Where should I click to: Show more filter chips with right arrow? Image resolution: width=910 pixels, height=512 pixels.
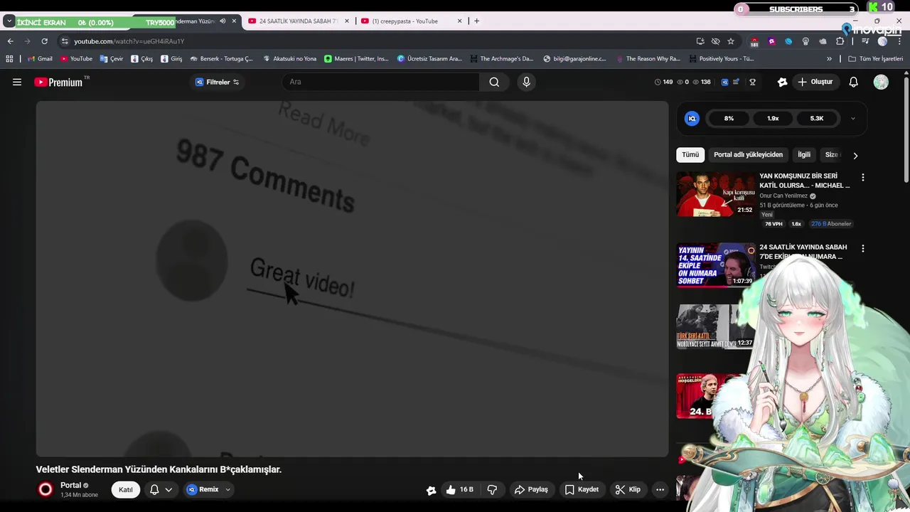tap(855, 155)
